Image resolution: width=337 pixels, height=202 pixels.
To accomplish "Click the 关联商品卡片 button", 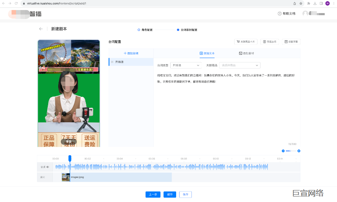I will pos(246,42).
